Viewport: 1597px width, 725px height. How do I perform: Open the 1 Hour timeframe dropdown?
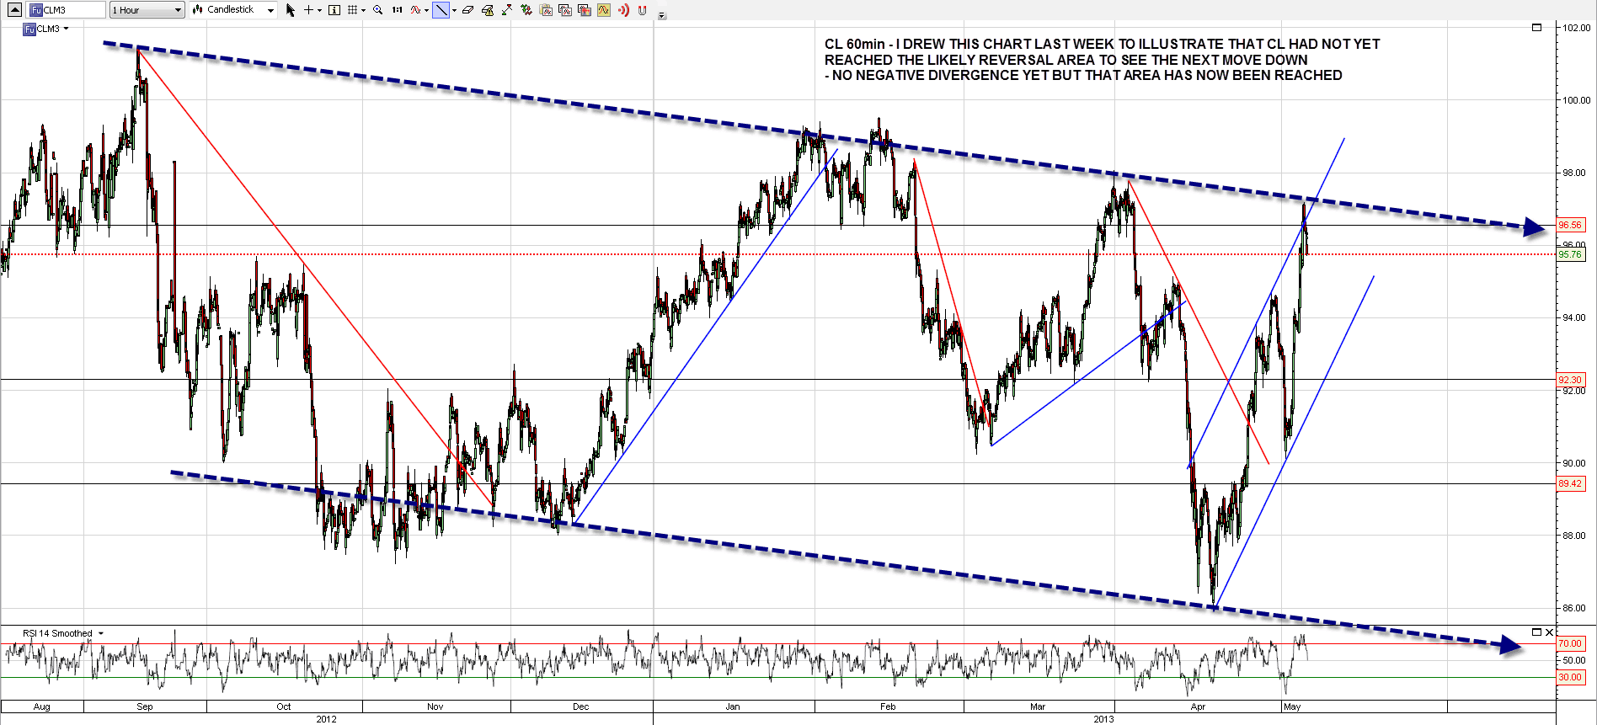147,10
